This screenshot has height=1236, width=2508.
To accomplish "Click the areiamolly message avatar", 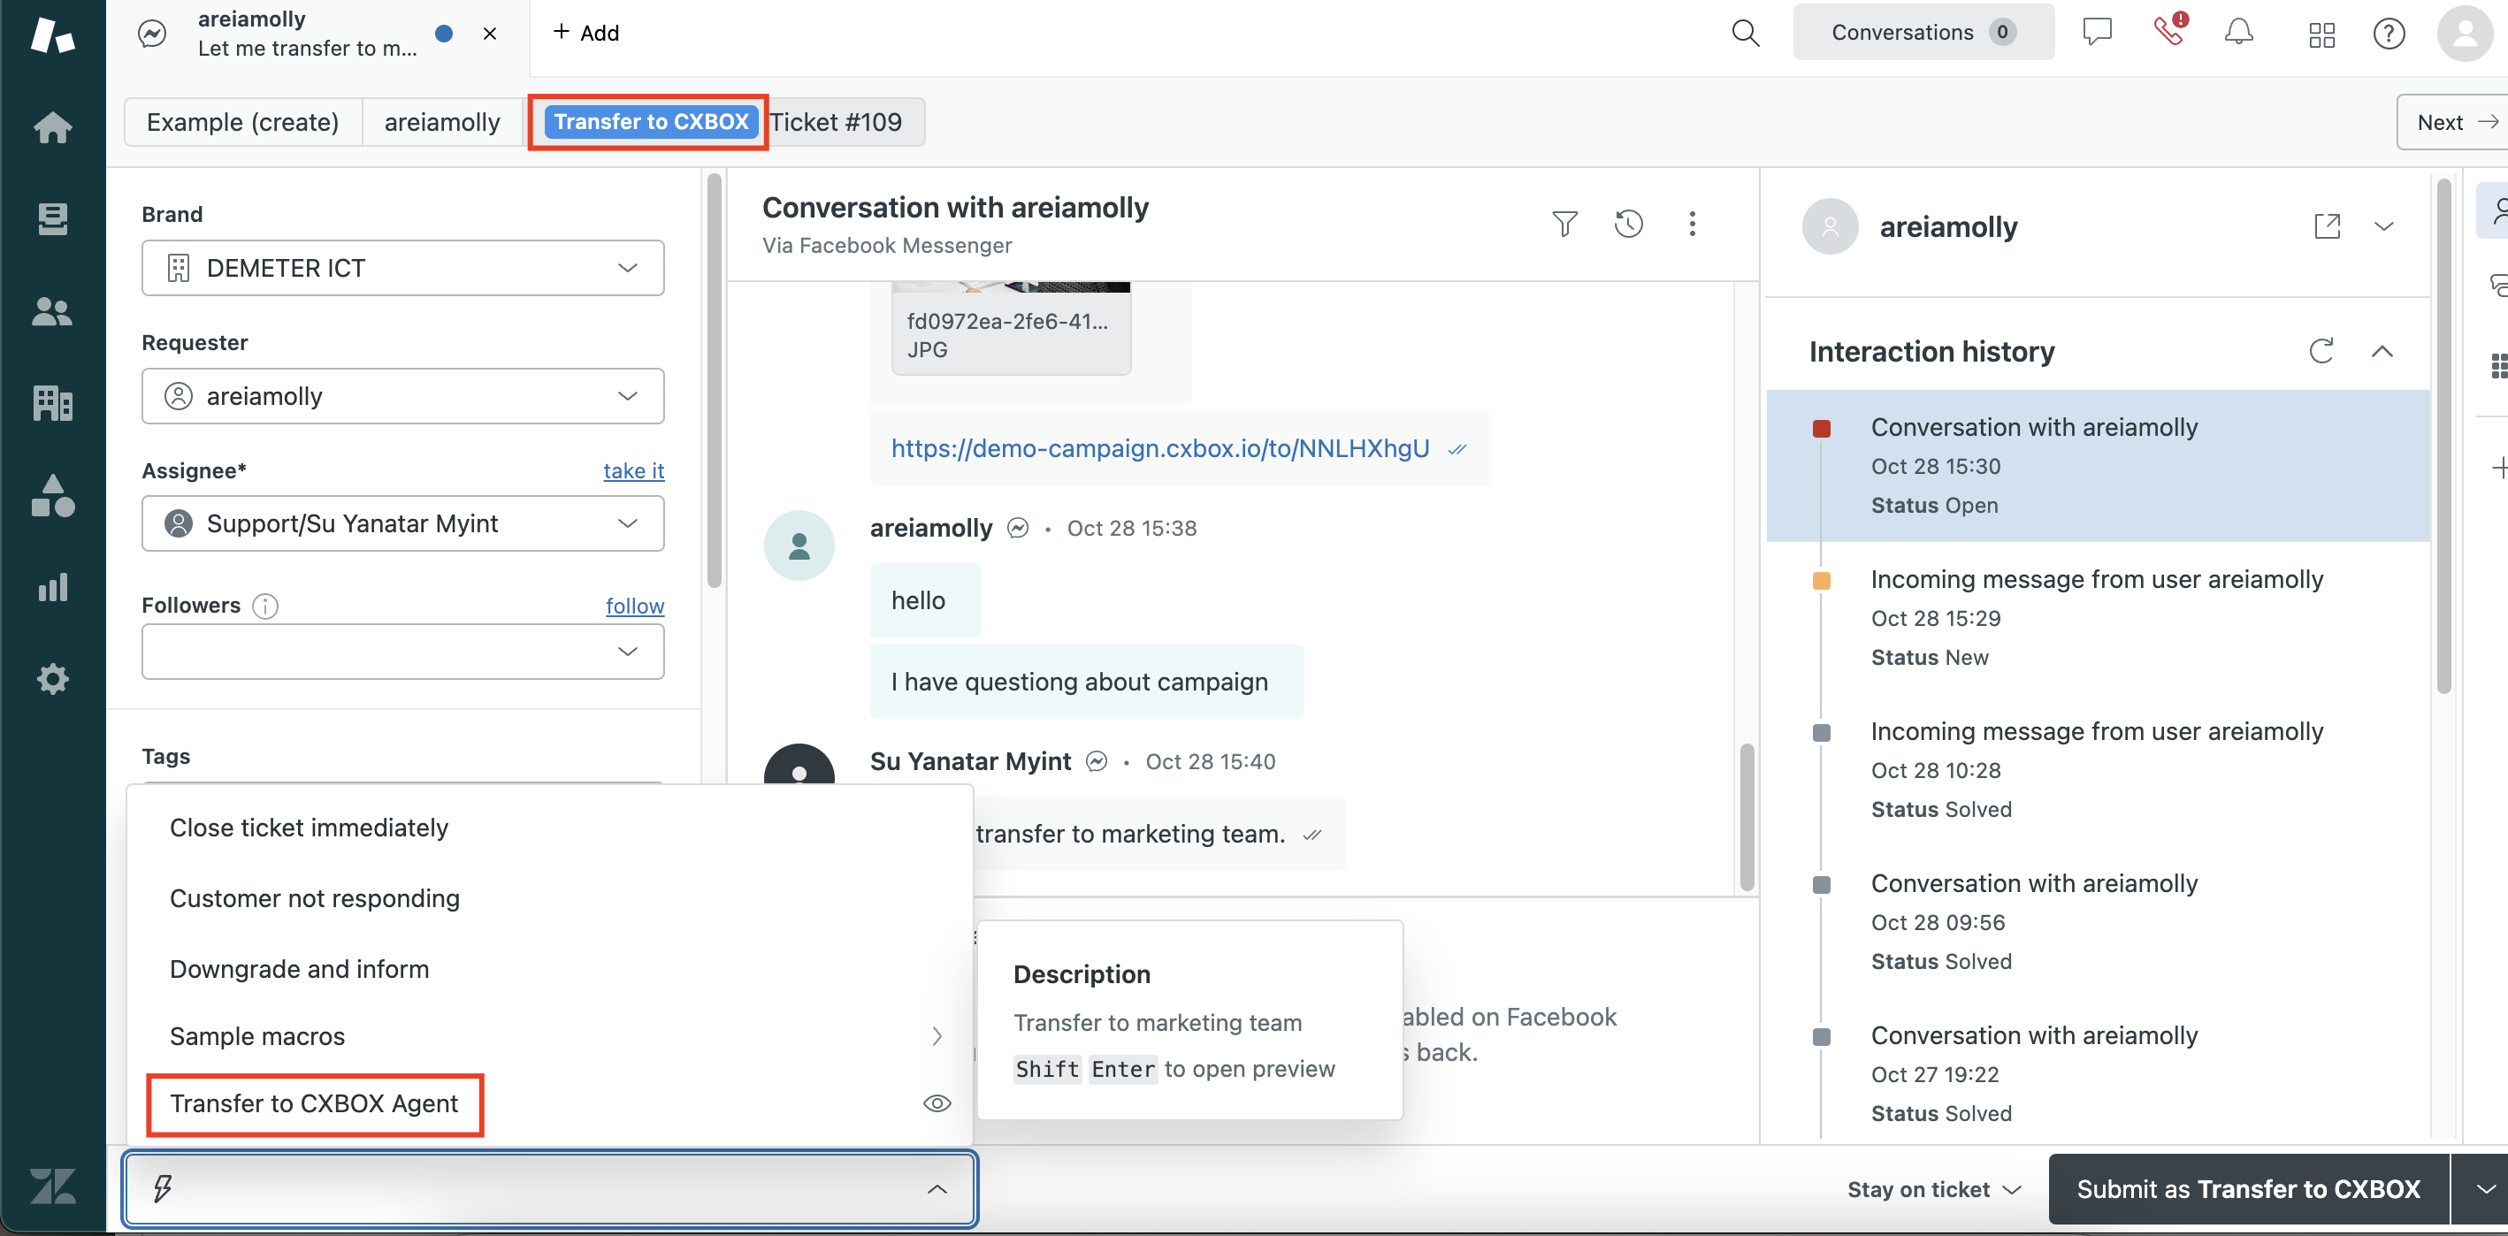I will (799, 546).
